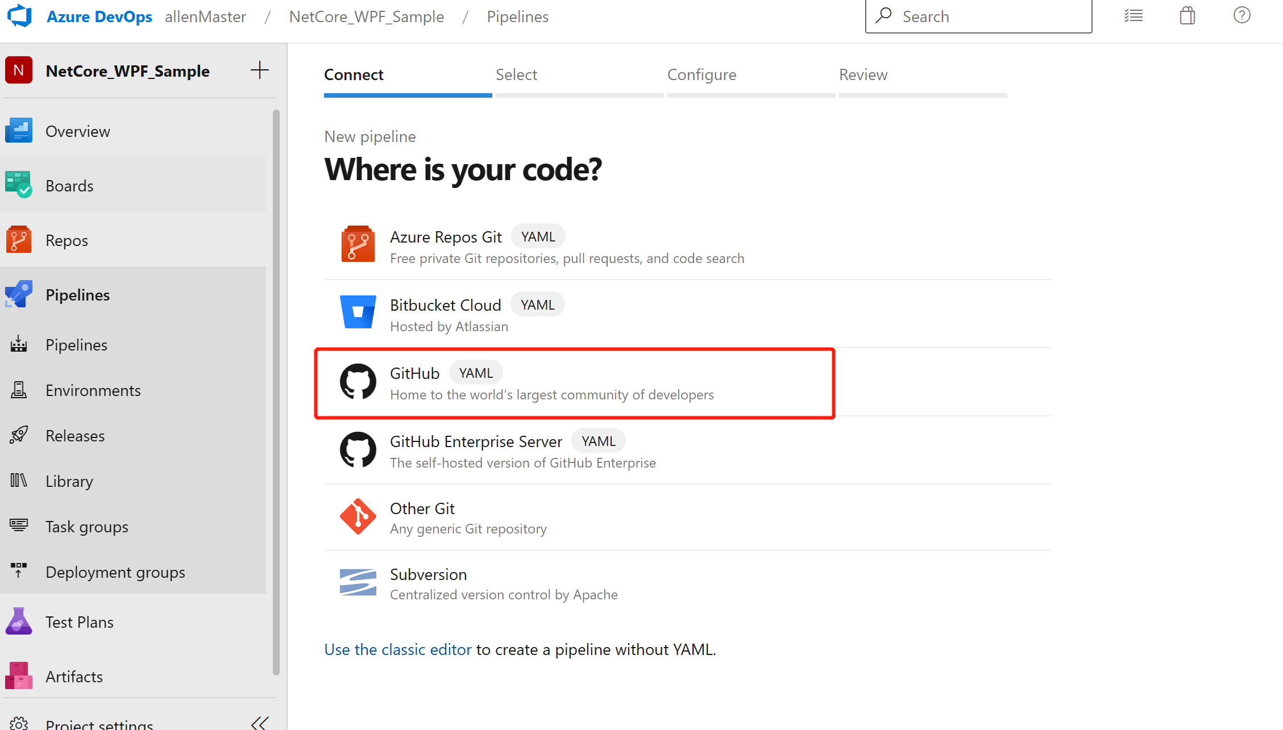Click the Azure DevOps logo

click(19, 16)
